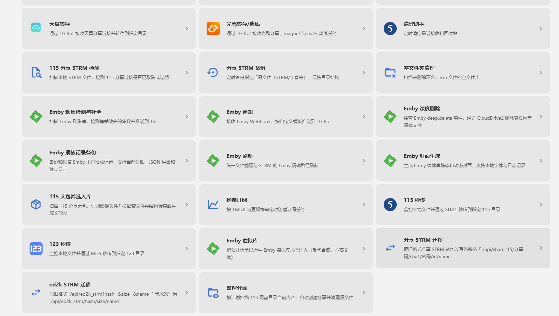Click the chevron on the 监控分享 card

tap(364, 293)
